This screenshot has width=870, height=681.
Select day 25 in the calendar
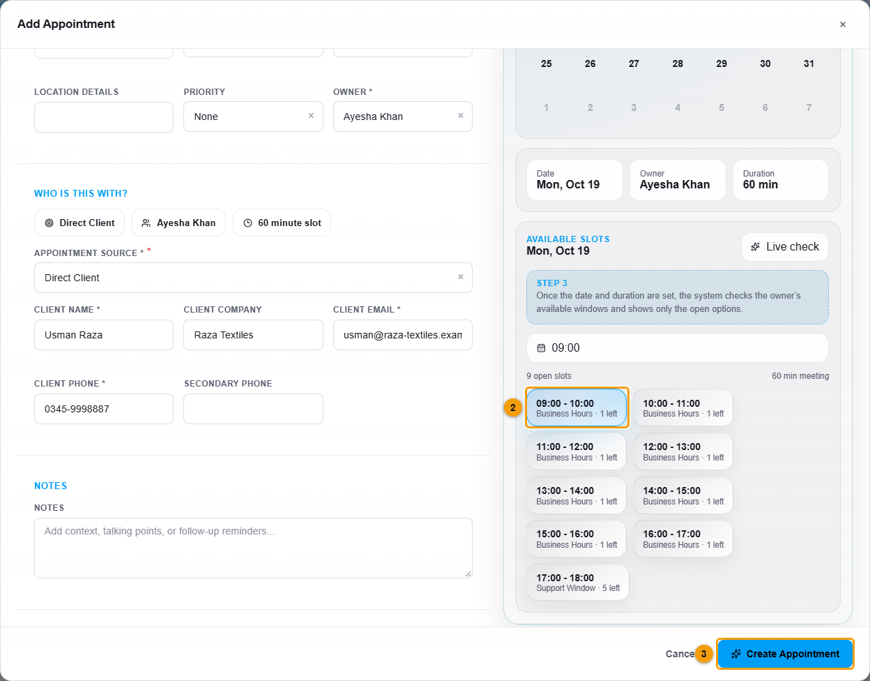tap(547, 63)
